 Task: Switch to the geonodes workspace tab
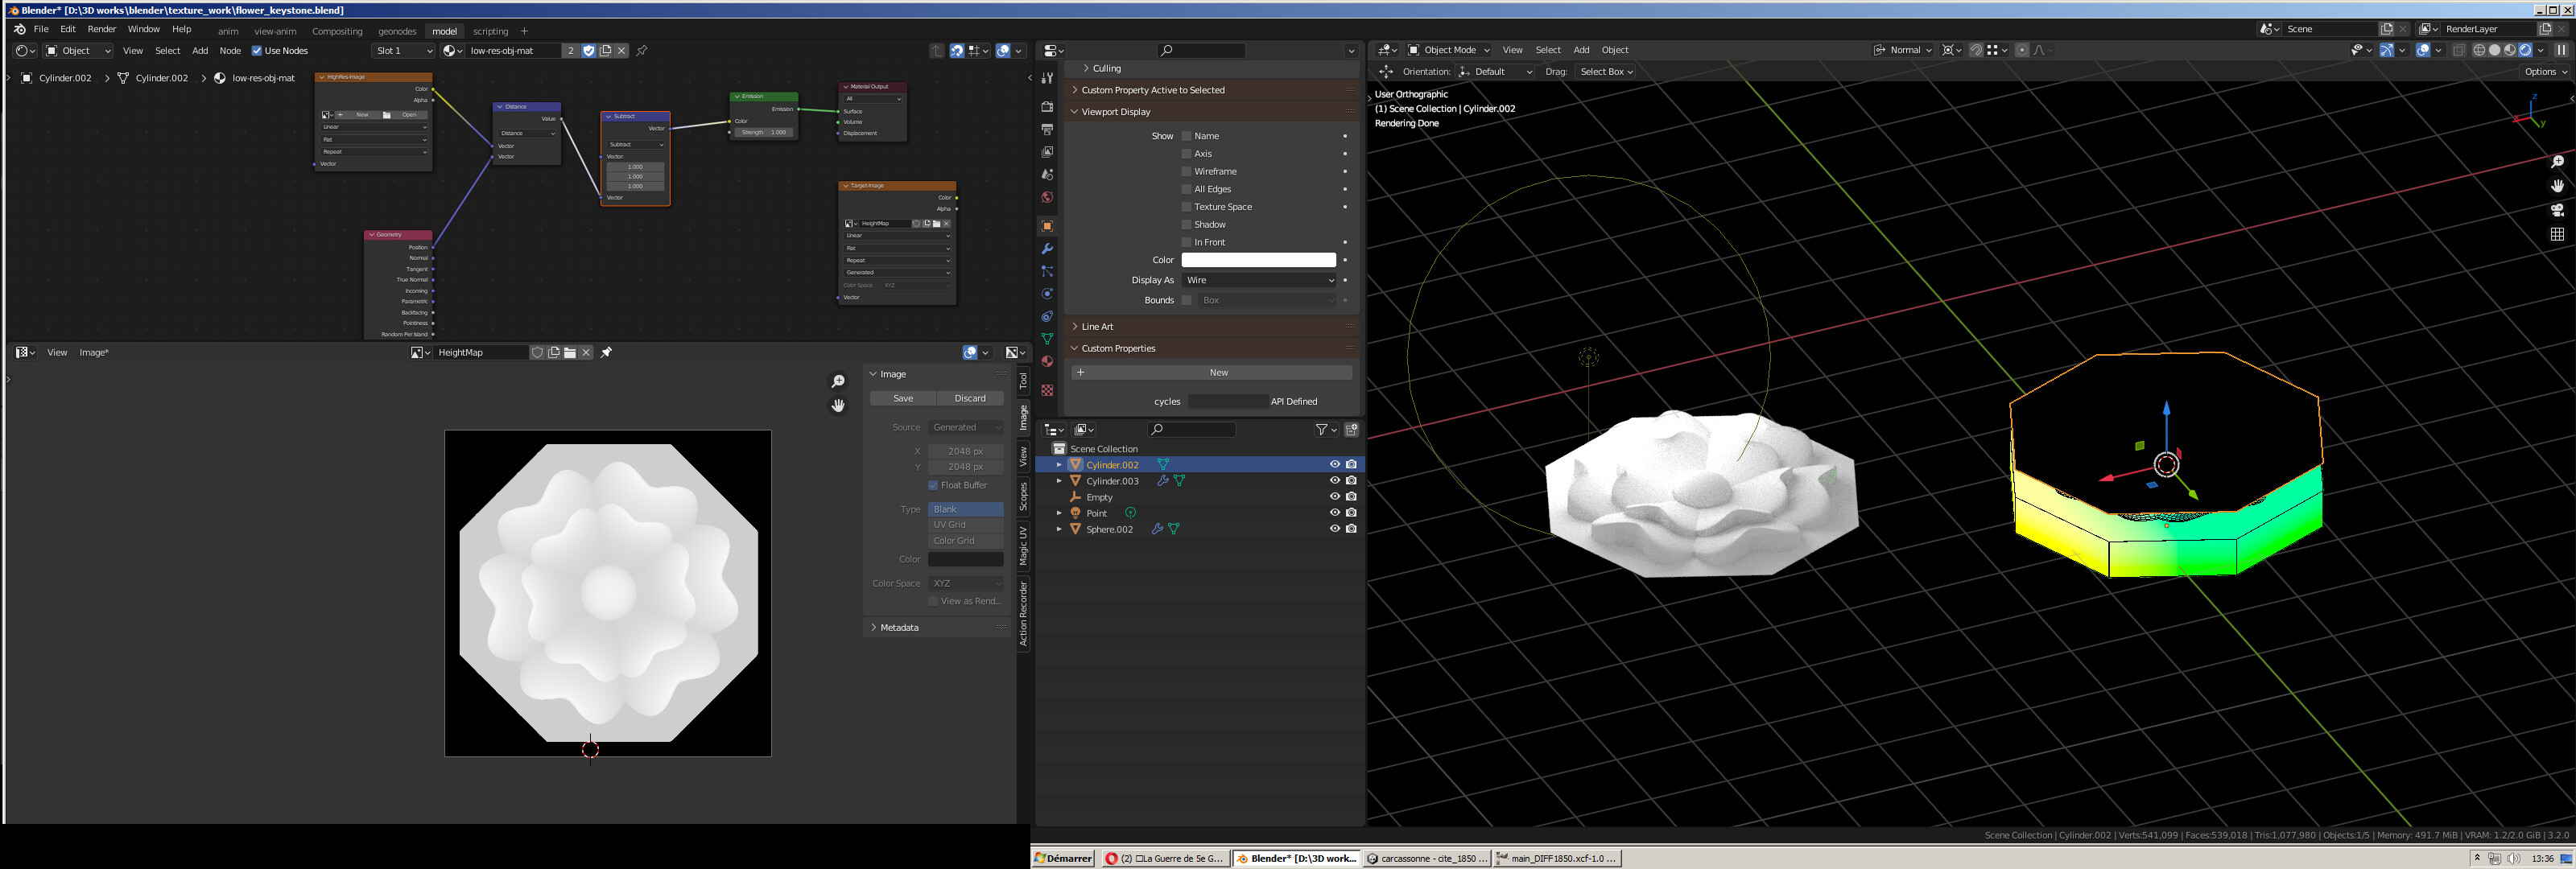[x=397, y=31]
